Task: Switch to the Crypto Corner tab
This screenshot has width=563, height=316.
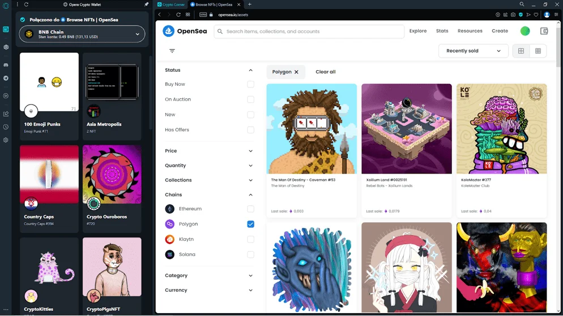Action: click(x=171, y=5)
